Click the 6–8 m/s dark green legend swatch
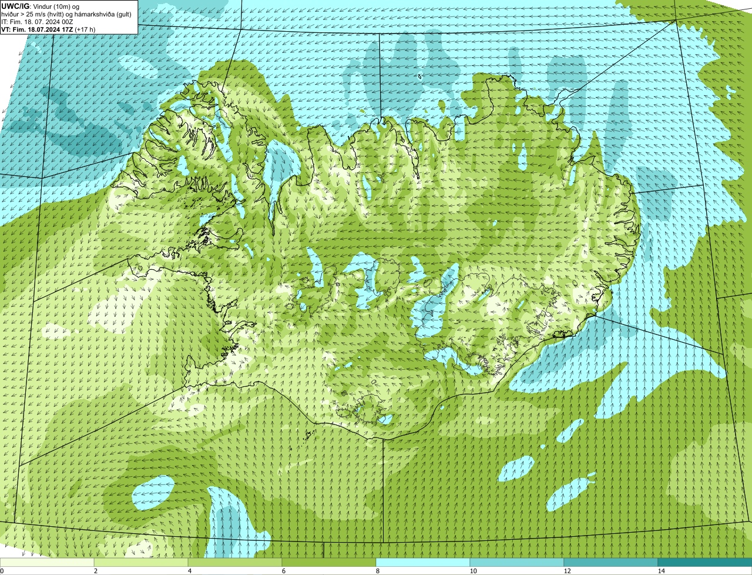This screenshot has height=575, width=752. (x=329, y=563)
